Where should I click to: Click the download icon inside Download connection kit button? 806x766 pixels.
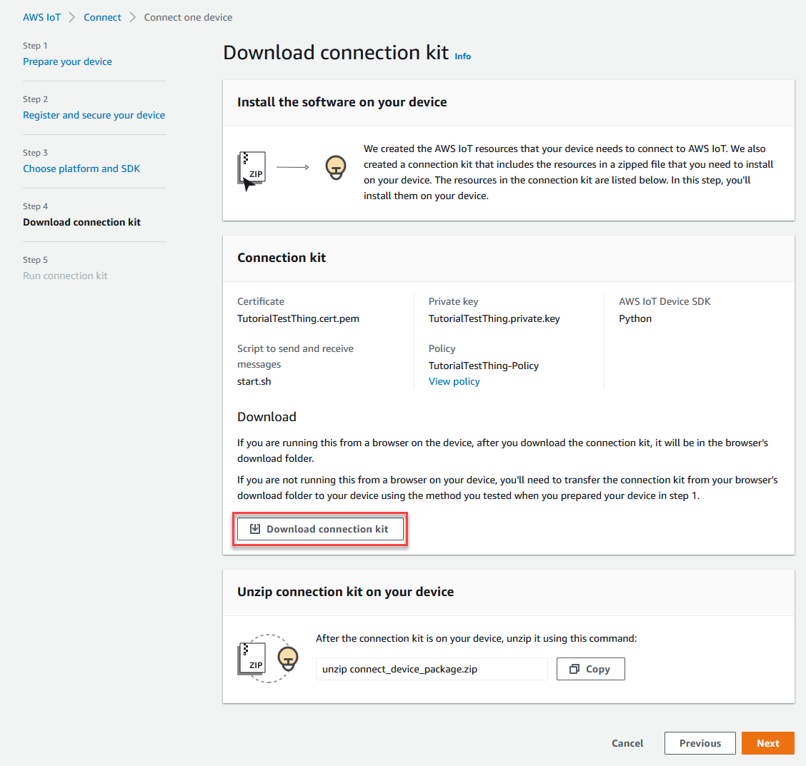tap(257, 529)
